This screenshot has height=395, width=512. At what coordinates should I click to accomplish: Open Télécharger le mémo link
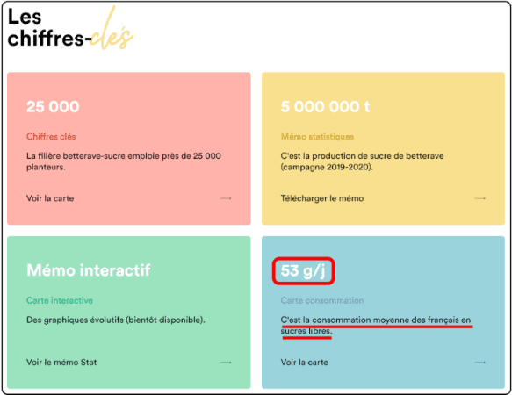tap(322, 198)
